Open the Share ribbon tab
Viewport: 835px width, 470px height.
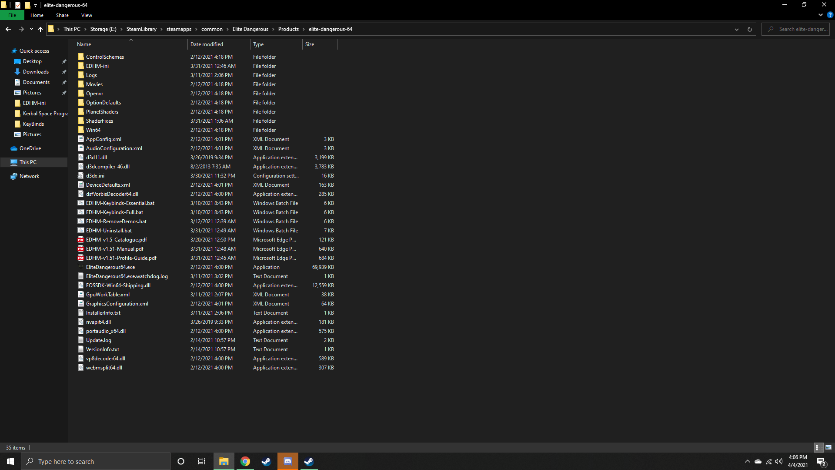62,15
